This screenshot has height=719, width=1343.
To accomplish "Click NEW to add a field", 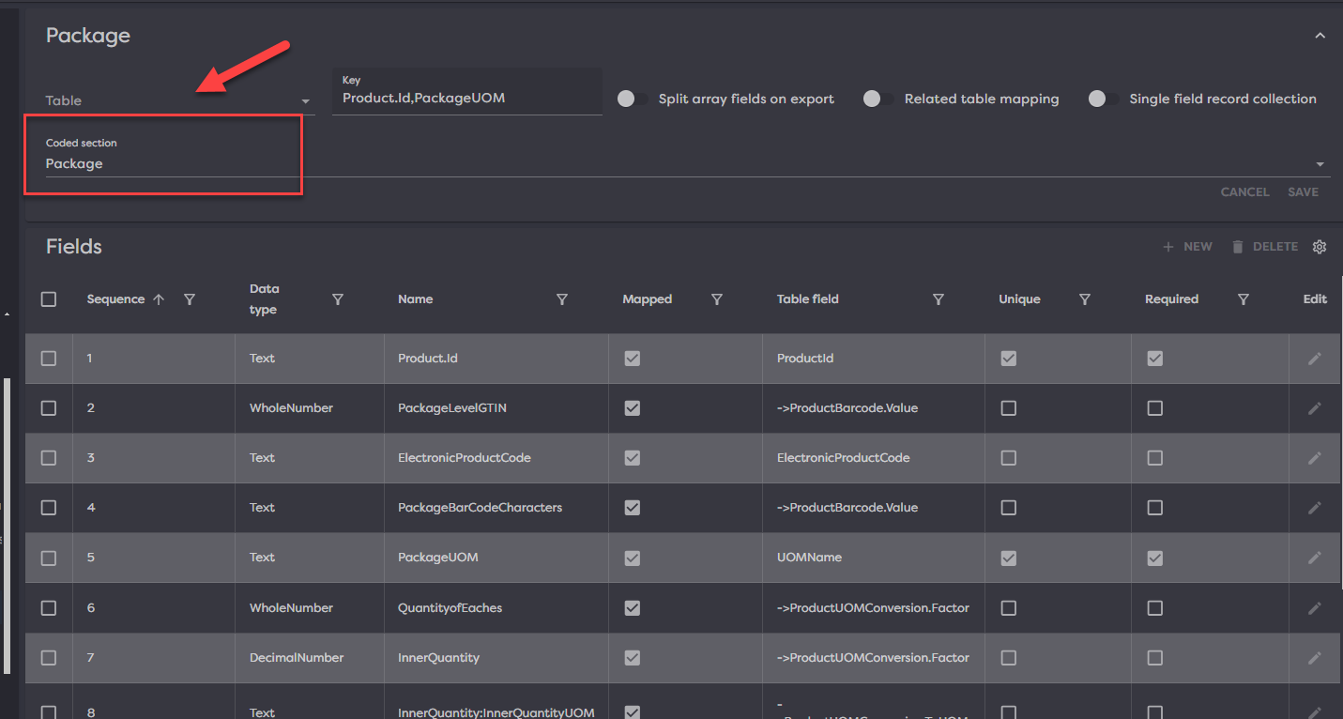I will click(x=1188, y=247).
